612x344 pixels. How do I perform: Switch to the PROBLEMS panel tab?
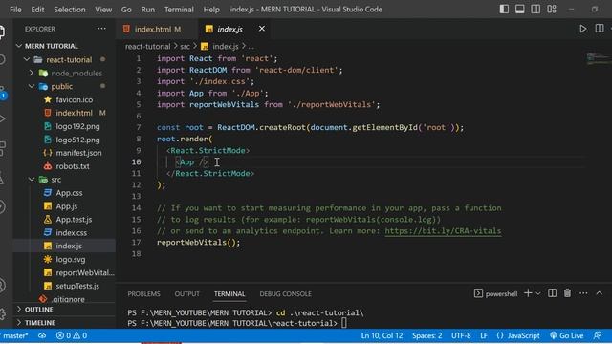pos(143,294)
